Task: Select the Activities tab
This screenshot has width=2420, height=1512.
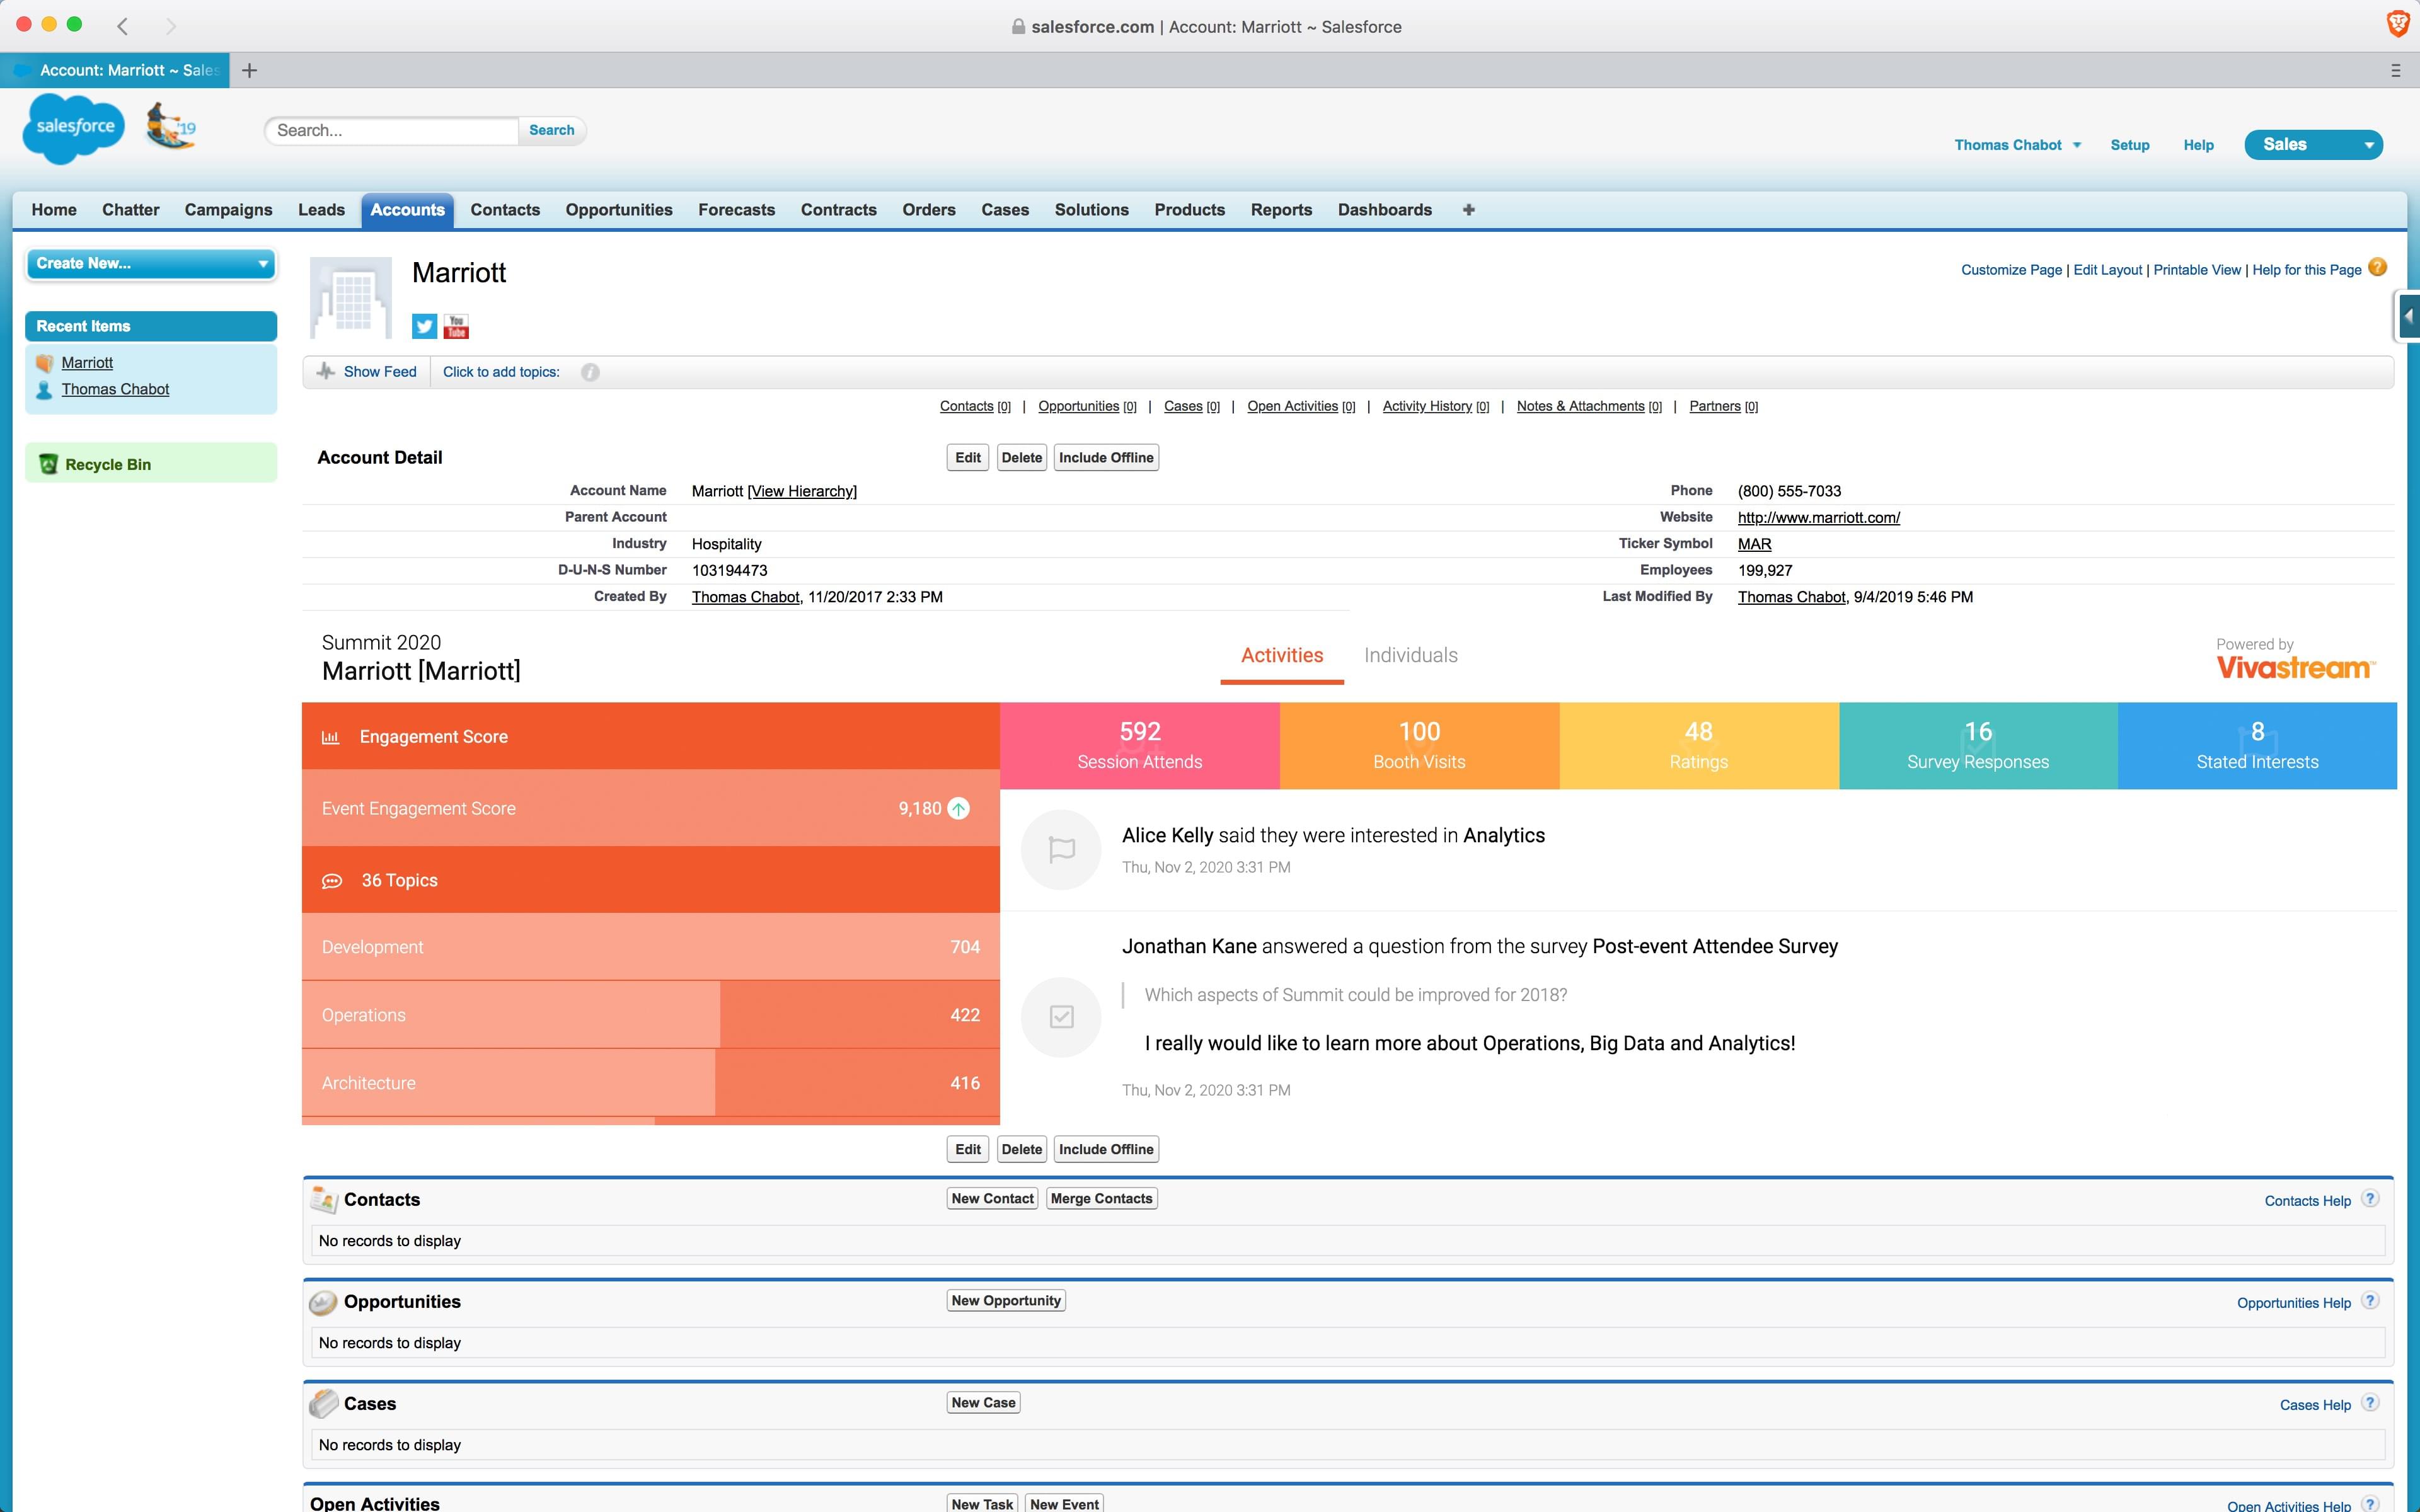Action: [1282, 655]
